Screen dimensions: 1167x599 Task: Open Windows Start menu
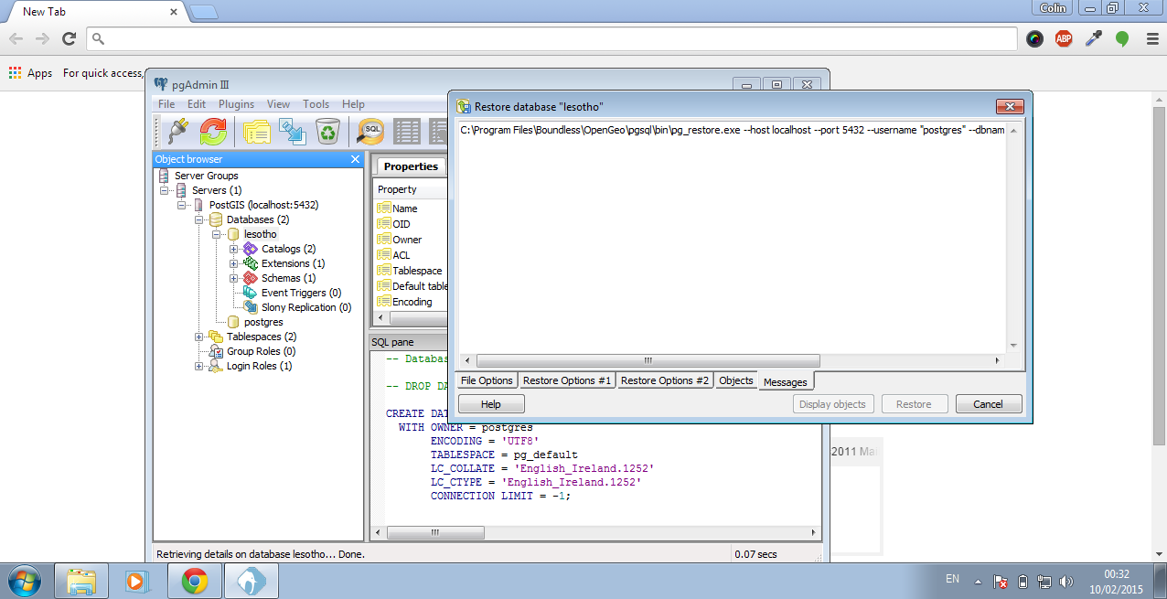(x=24, y=581)
